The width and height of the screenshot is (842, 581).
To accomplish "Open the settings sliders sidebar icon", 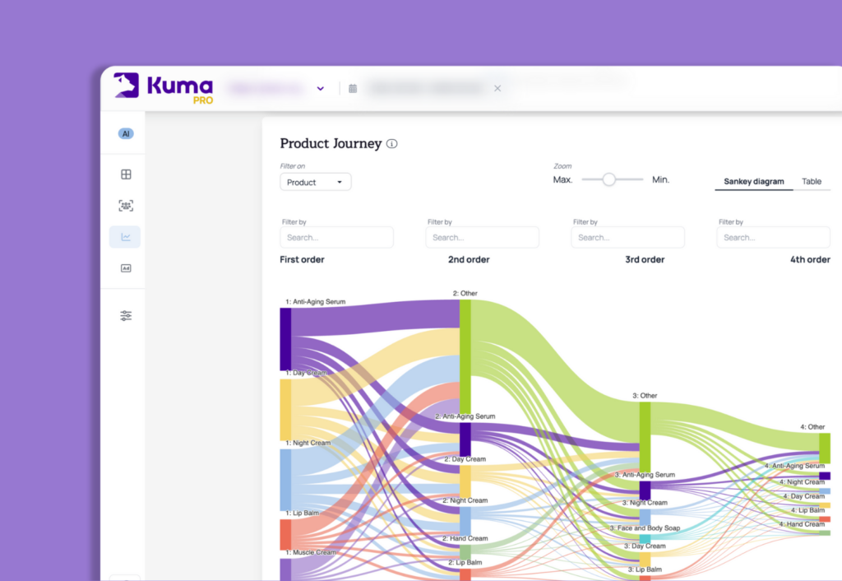I will (x=126, y=315).
